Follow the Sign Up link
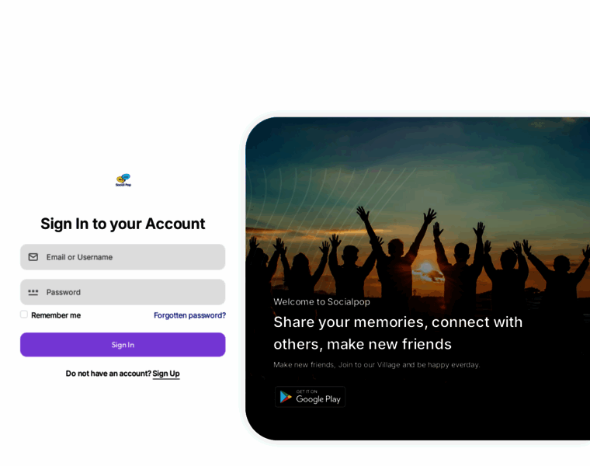Viewport: 590px width, 466px height. (x=166, y=374)
